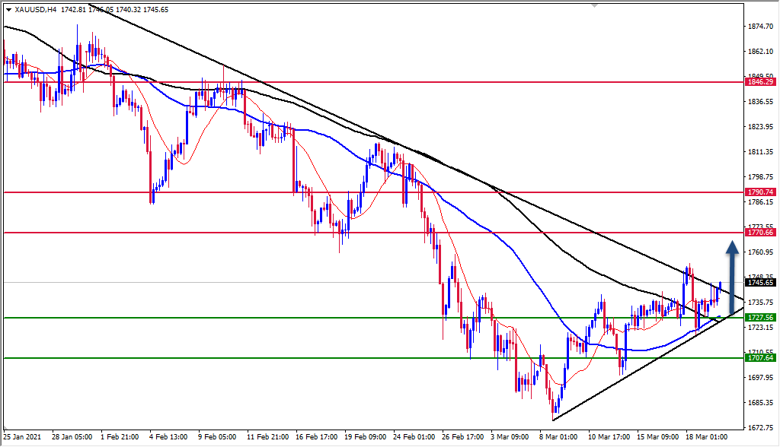Click the 25 Jan 2021 date label
Screen dimensions: 780x447
coord(22,437)
